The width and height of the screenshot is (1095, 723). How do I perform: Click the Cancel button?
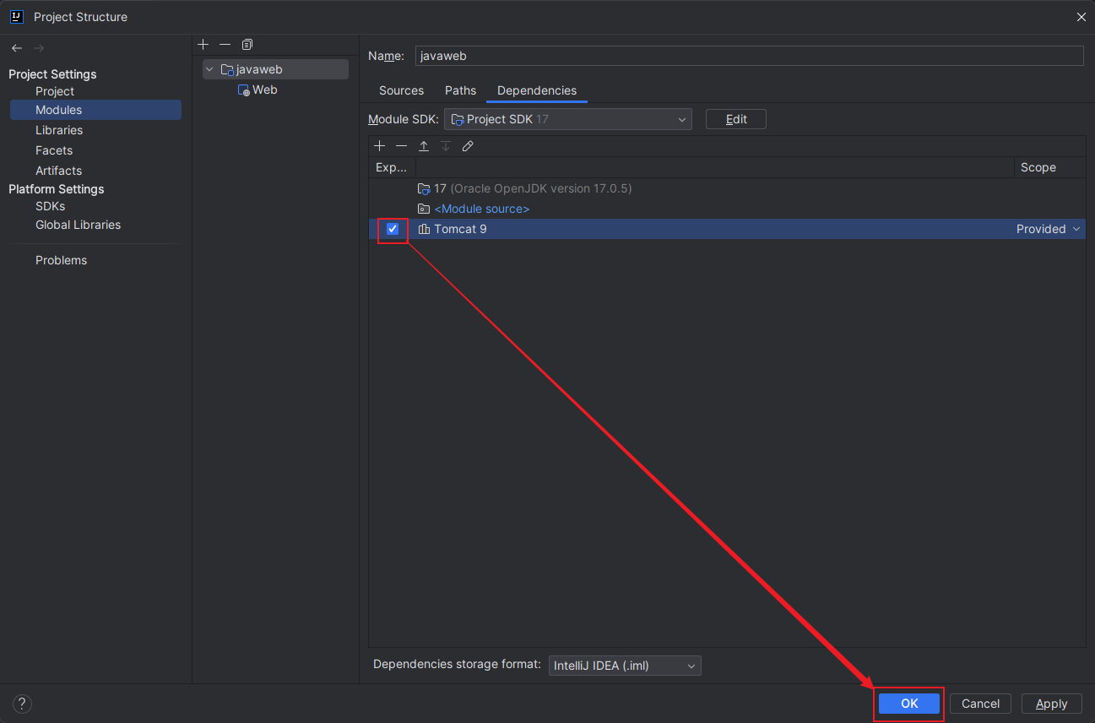980,704
